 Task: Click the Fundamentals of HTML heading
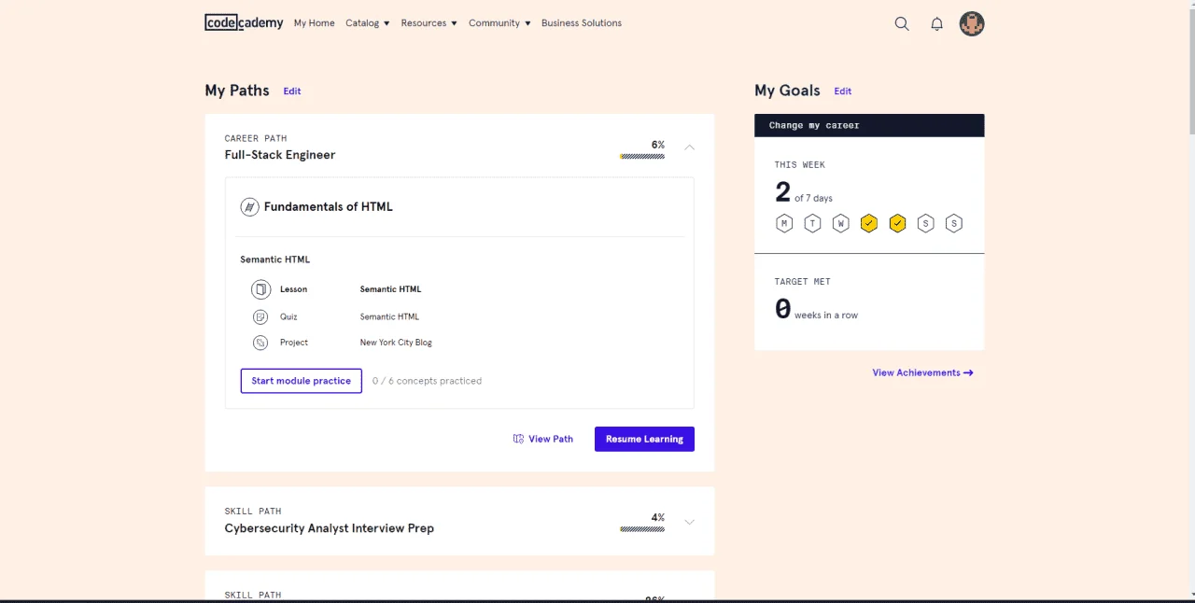pos(329,207)
